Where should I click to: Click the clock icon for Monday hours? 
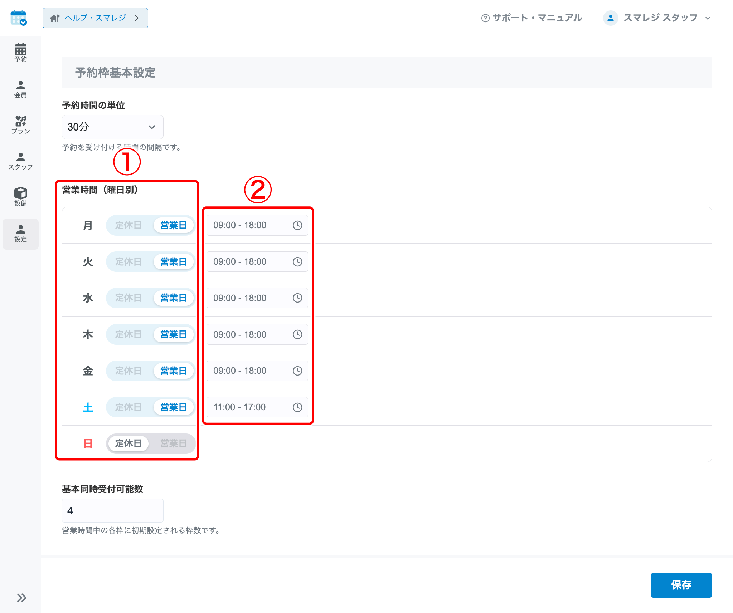(x=297, y=225)
